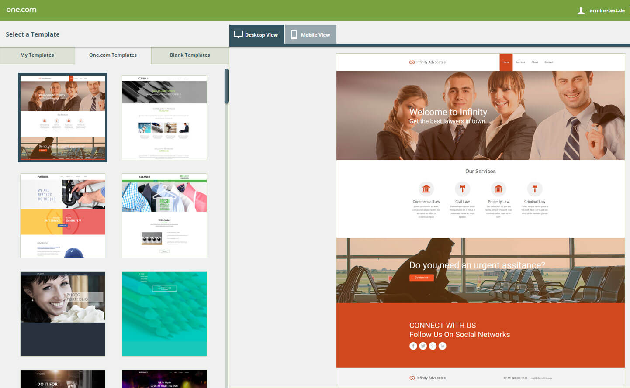Click the Twitter social icon
The image size is (630, 388).
[423, 346]
